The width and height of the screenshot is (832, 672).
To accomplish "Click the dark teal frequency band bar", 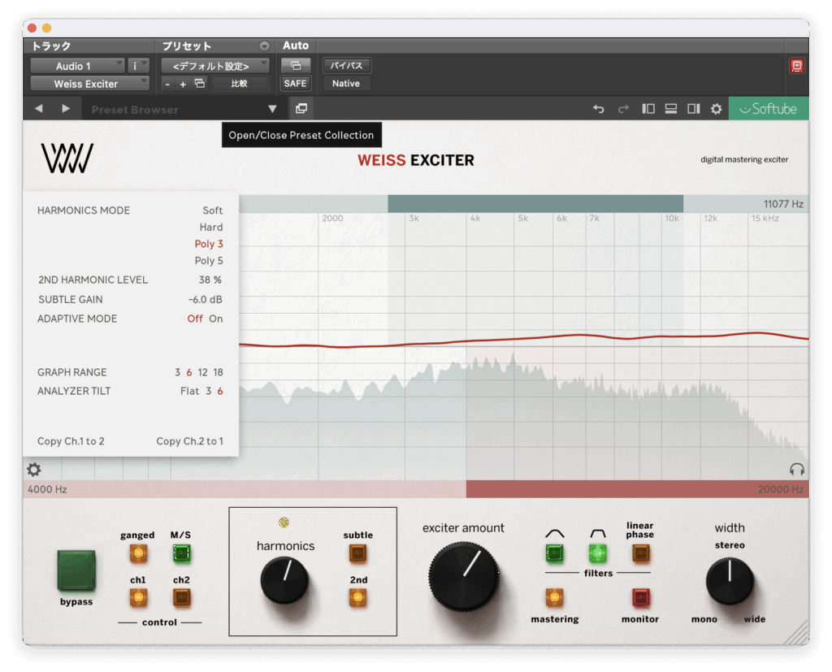I will click(535, 204).
